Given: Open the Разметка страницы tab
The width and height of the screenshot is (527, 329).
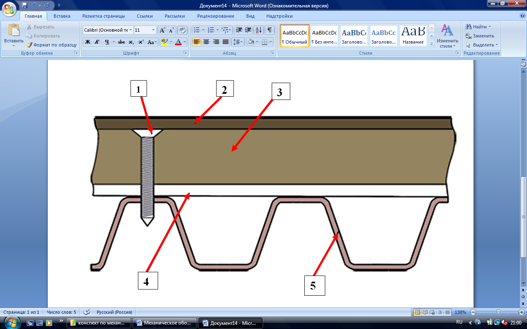Looking at the screenshot, I should [x=103, y=16].
